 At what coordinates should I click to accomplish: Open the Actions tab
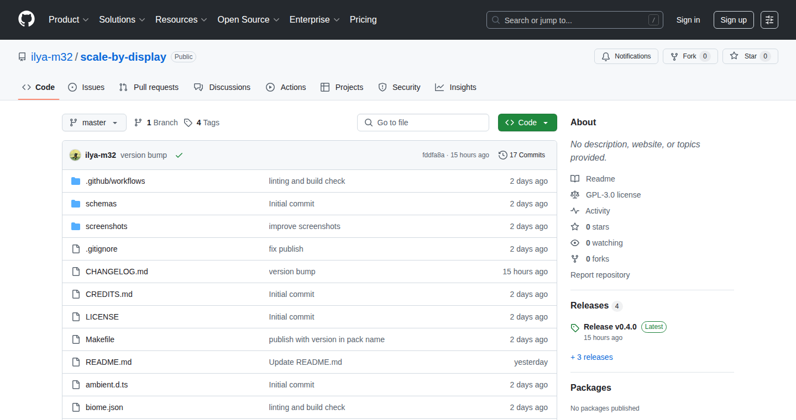[x=286, y=87]
